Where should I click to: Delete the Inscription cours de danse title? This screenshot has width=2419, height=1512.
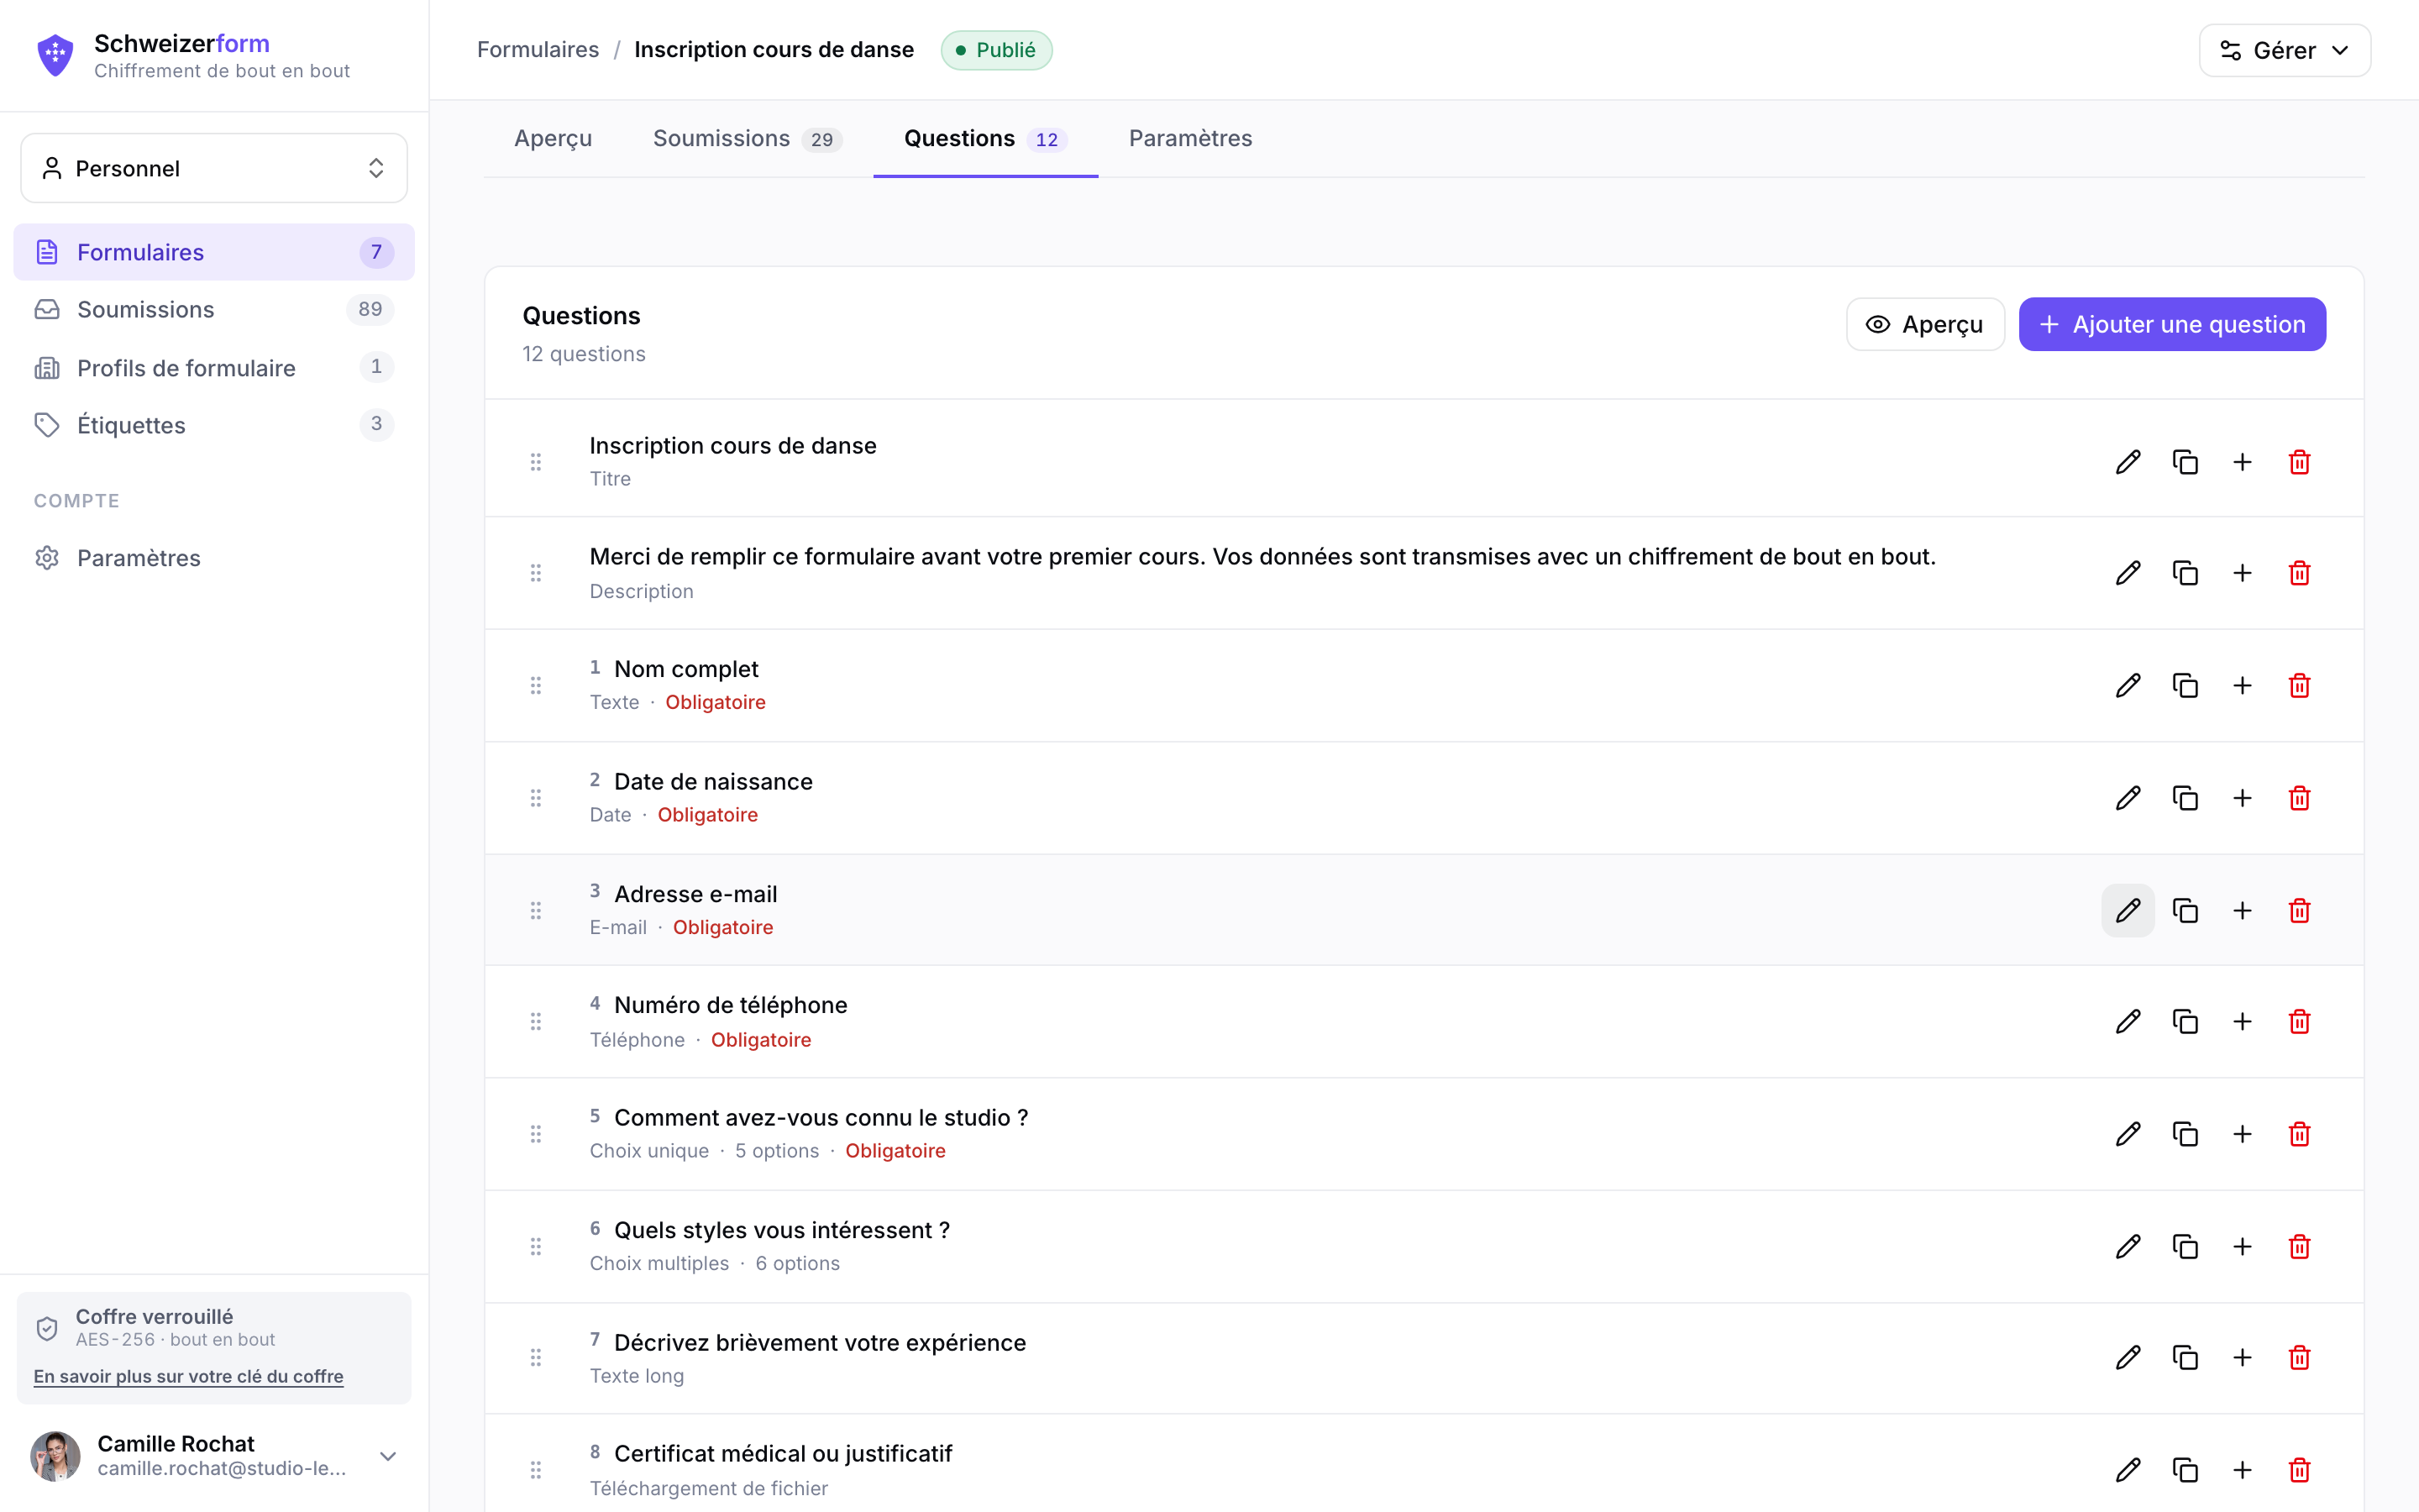(x=2299, y=462)
